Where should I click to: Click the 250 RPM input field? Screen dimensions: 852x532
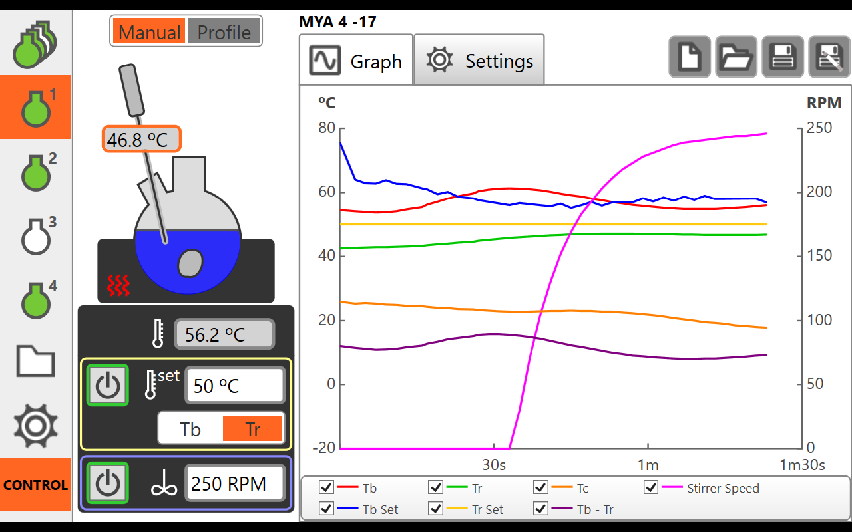click(x=234, y=483)
